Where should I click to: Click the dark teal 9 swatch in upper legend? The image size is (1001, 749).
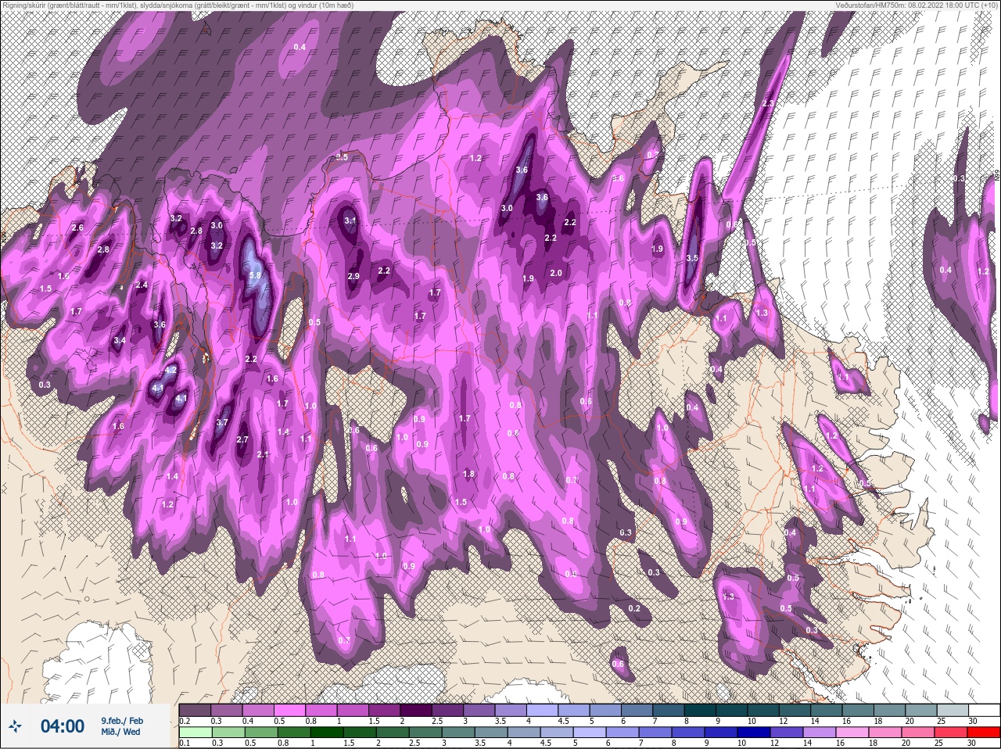coord(731,709)
